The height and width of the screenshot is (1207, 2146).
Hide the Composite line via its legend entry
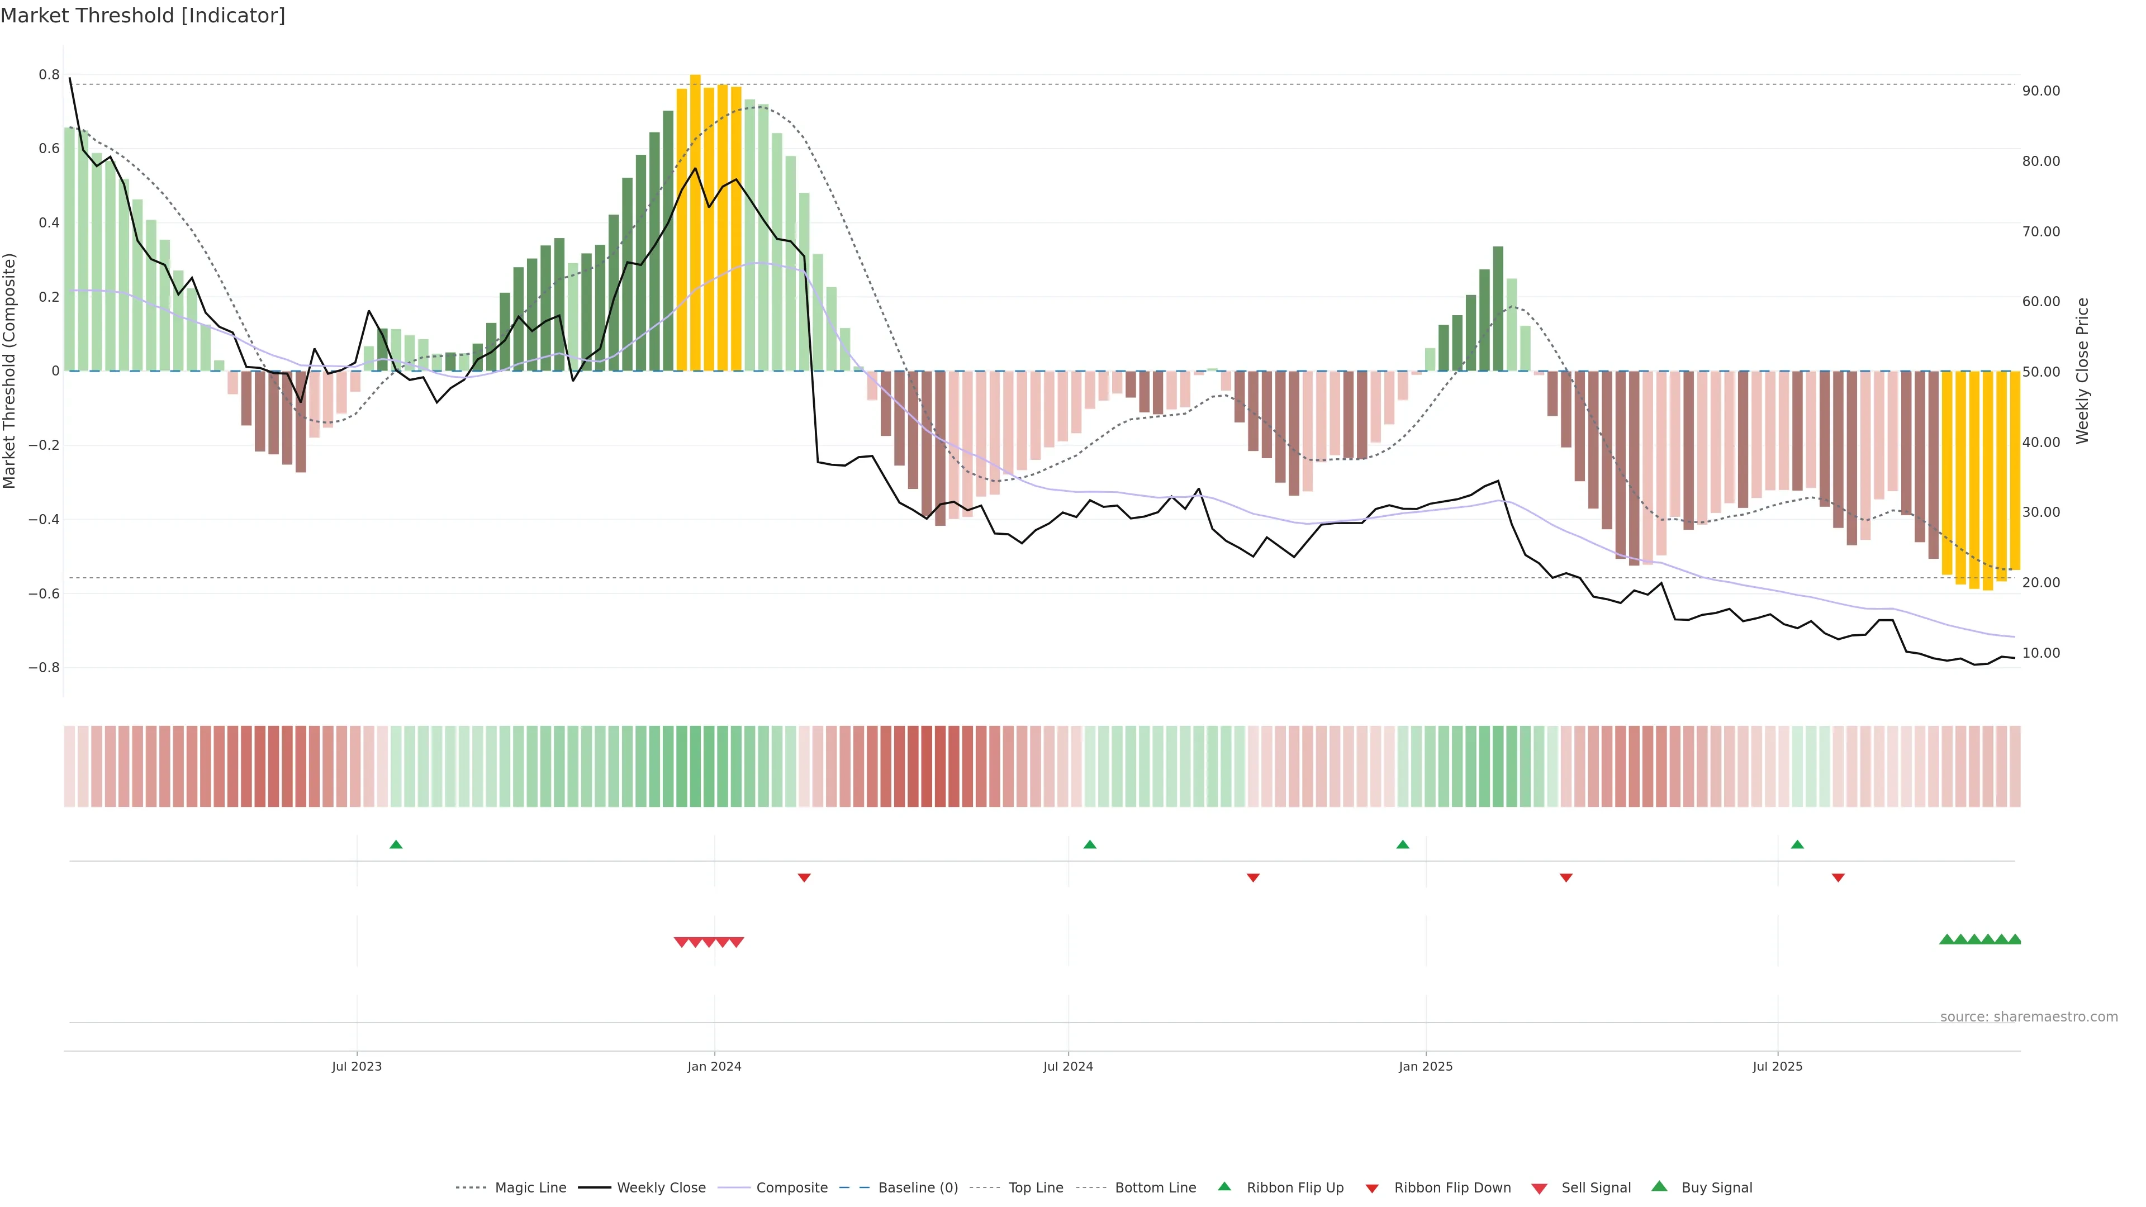791,1188
